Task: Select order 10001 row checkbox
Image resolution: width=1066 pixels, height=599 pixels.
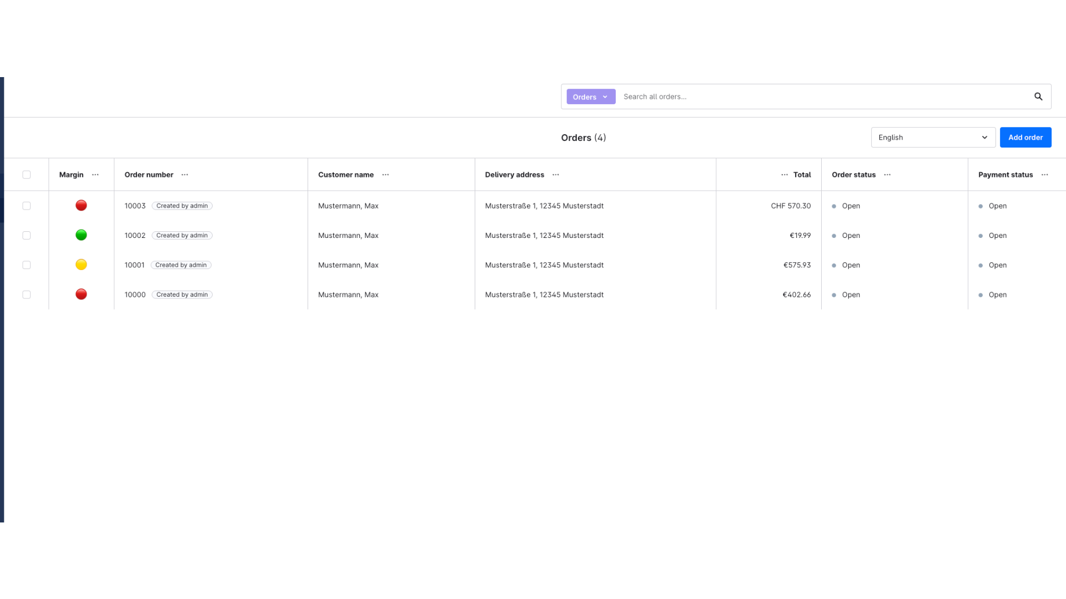Action: point(27,265)
